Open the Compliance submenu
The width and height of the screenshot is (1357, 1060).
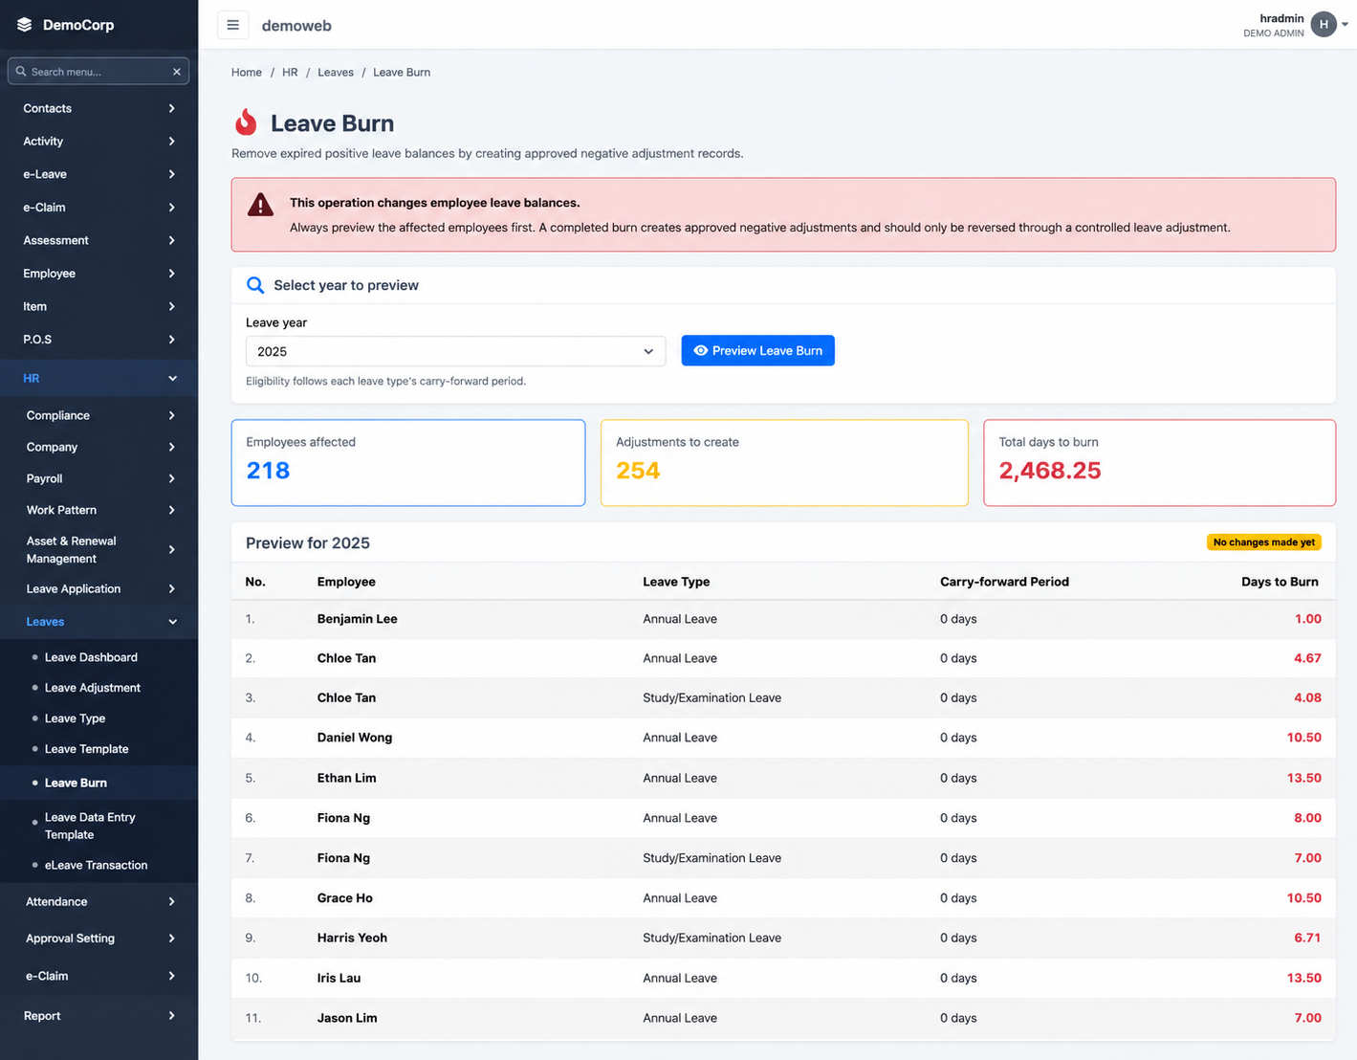[98, 415]
